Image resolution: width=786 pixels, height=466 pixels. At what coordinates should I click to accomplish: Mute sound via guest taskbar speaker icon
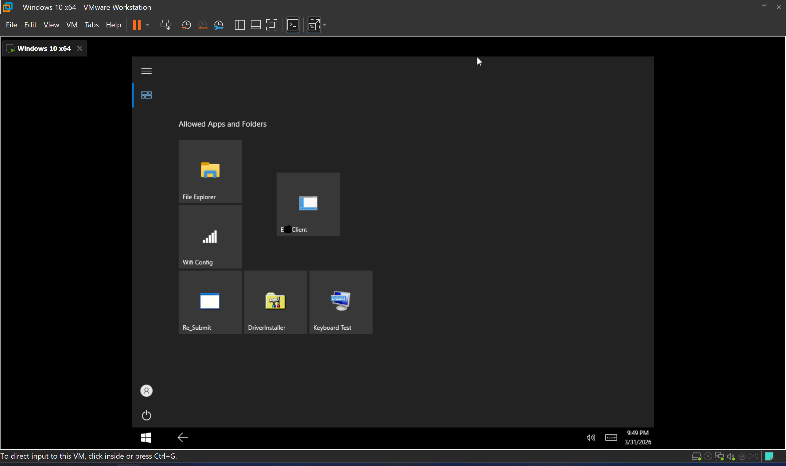pos(590,437)
